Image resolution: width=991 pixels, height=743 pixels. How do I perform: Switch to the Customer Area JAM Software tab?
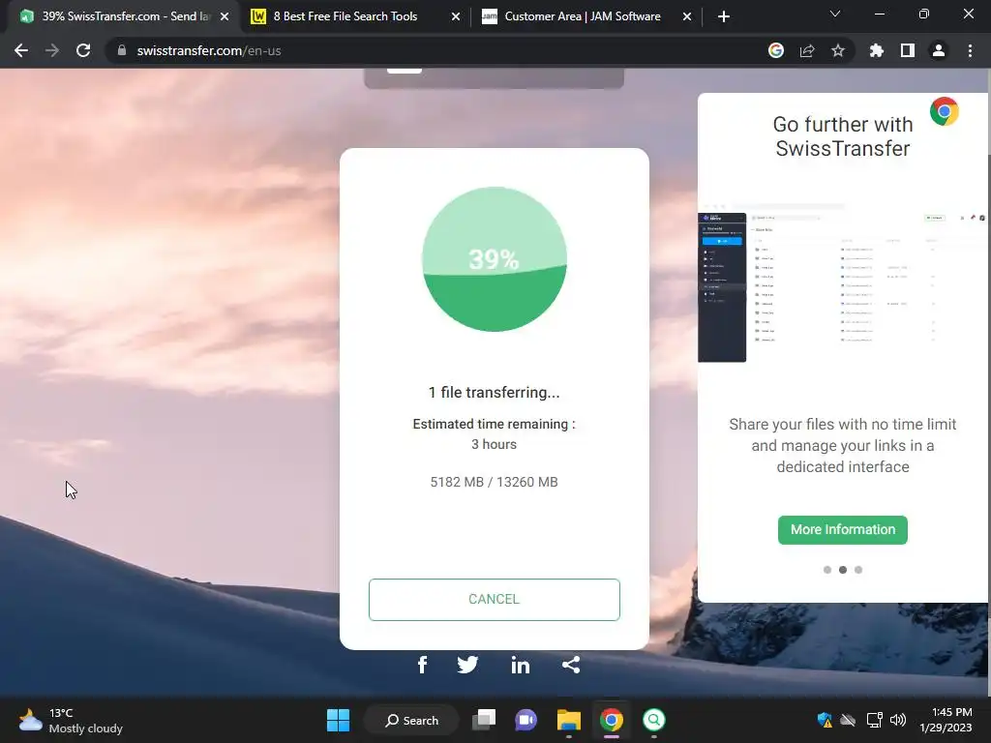pyautogui.click(x=582, y=16)
